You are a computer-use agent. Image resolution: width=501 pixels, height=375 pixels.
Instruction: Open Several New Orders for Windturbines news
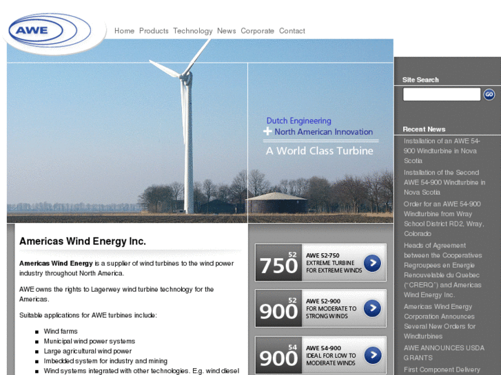(440, 321)
